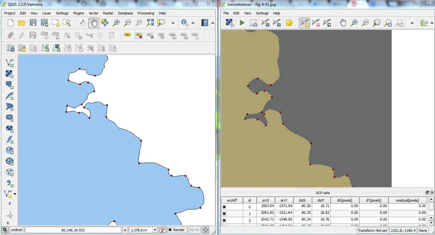Toggle the Render checkbox in status bar
Screen dimensions: 435x235
(170, 230)
